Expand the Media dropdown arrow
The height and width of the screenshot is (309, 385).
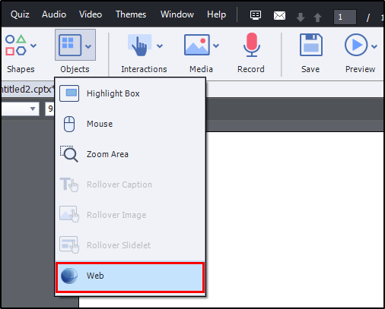[216, 46]
